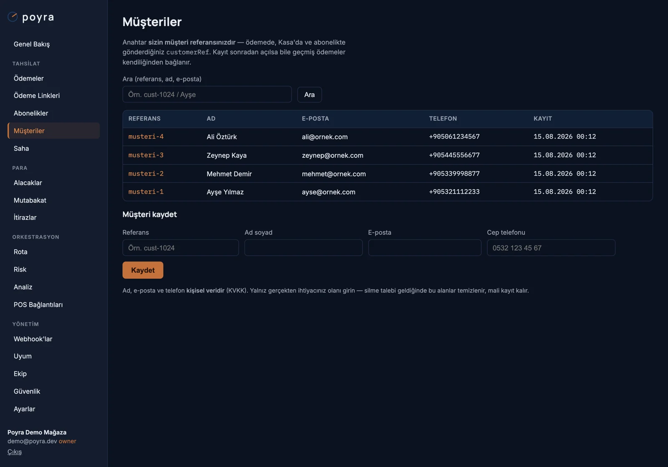Navigate to POS Bağlantıları
668x467 pixels.
pos(38,305)
